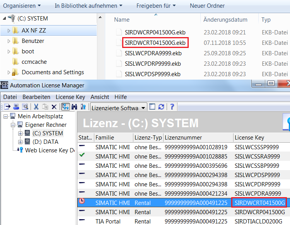
Task: Click the Eigener Rechner computer icon
Action: (20, 124)
